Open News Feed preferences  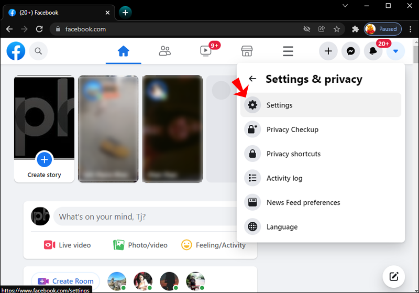(321, 202)
